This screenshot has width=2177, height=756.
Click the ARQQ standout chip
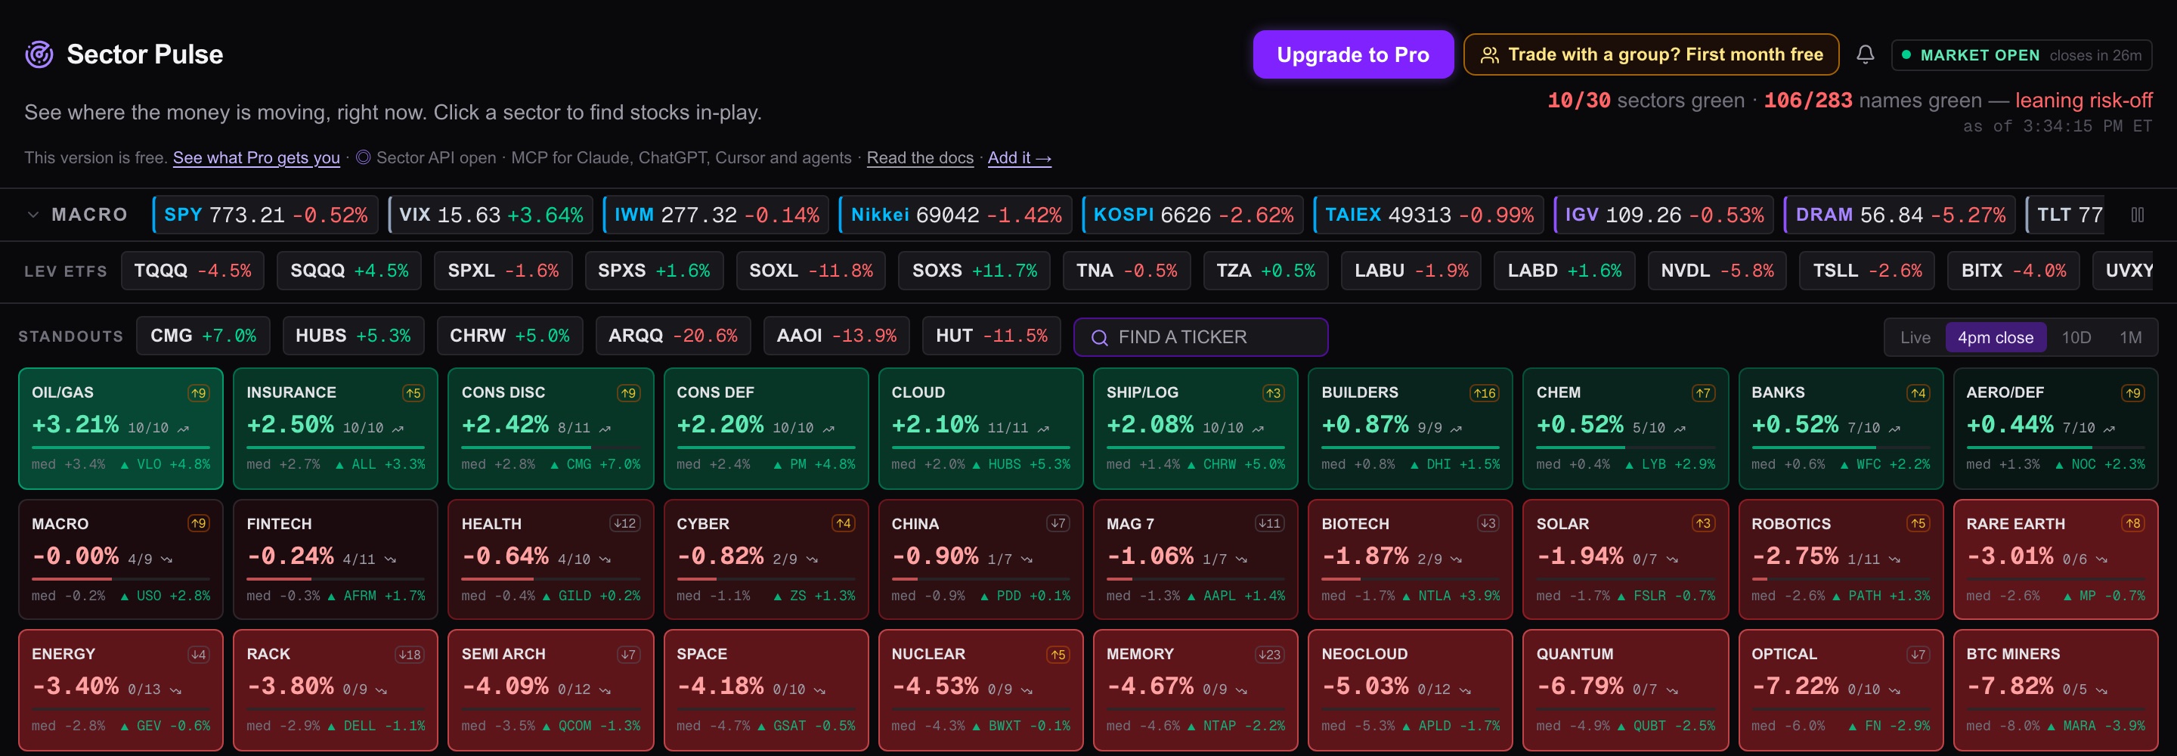click(x=673, y=336)
